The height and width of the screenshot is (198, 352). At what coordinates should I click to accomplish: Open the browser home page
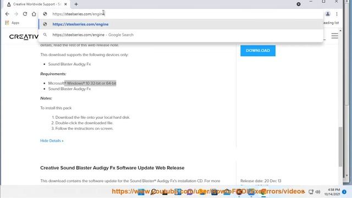(x=34, y=14)
